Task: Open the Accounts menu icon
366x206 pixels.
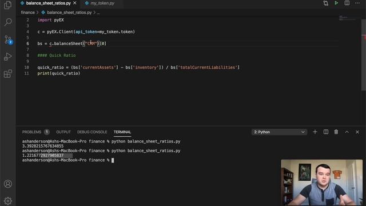Action: (7, 184)
